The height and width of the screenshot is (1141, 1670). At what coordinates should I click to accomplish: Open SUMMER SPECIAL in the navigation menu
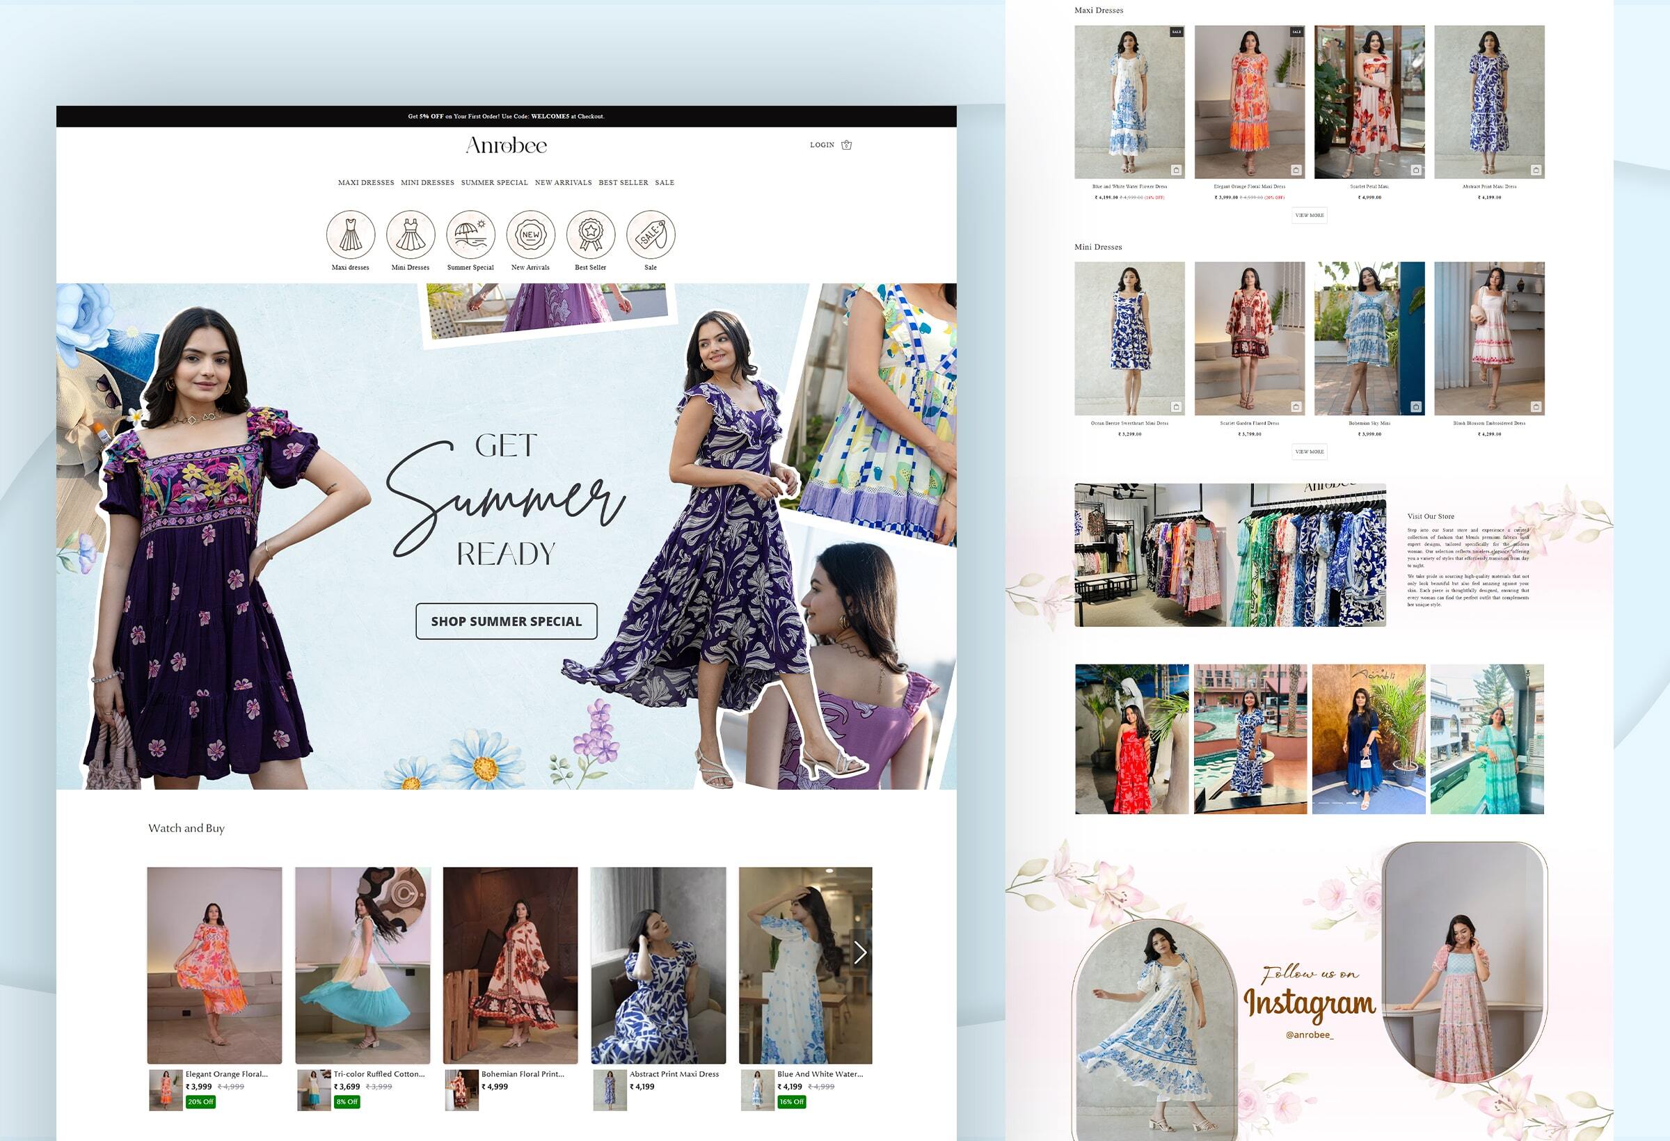pos(494,182)
